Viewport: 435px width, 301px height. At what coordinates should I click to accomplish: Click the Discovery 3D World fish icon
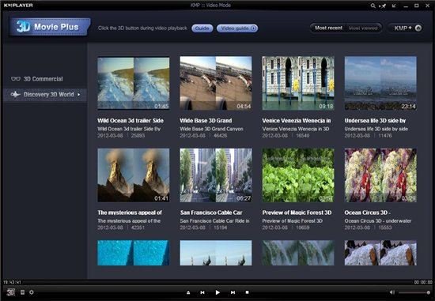(15, 95)
